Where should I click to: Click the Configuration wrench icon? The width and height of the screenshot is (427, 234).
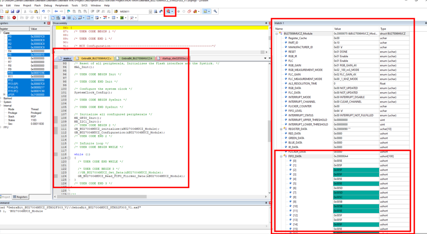click(x=215, y=11)
